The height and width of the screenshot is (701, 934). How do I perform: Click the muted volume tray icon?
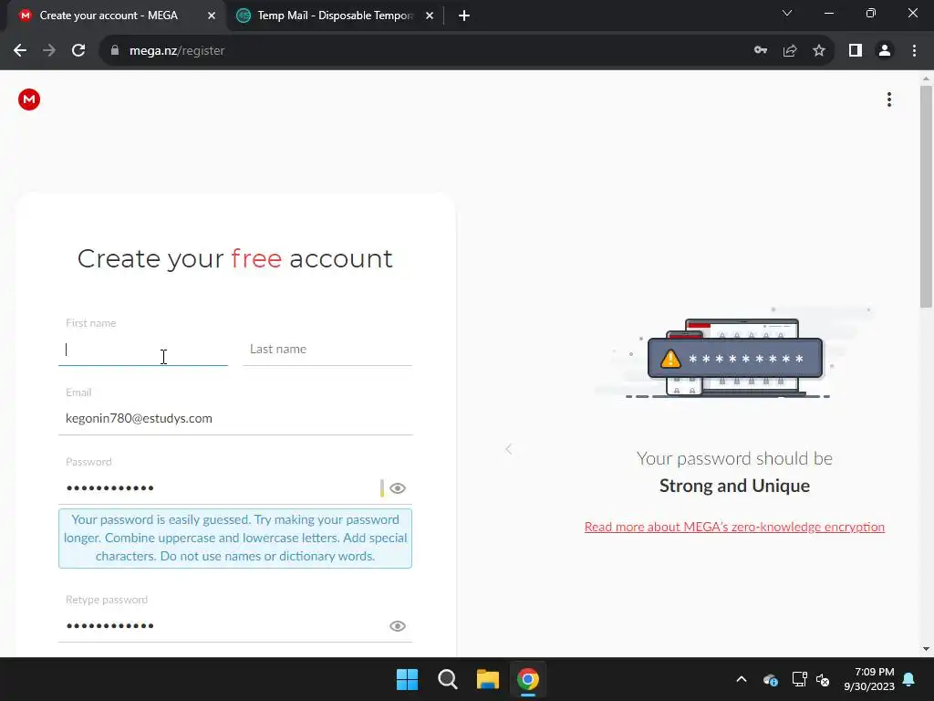pos(824,679)
